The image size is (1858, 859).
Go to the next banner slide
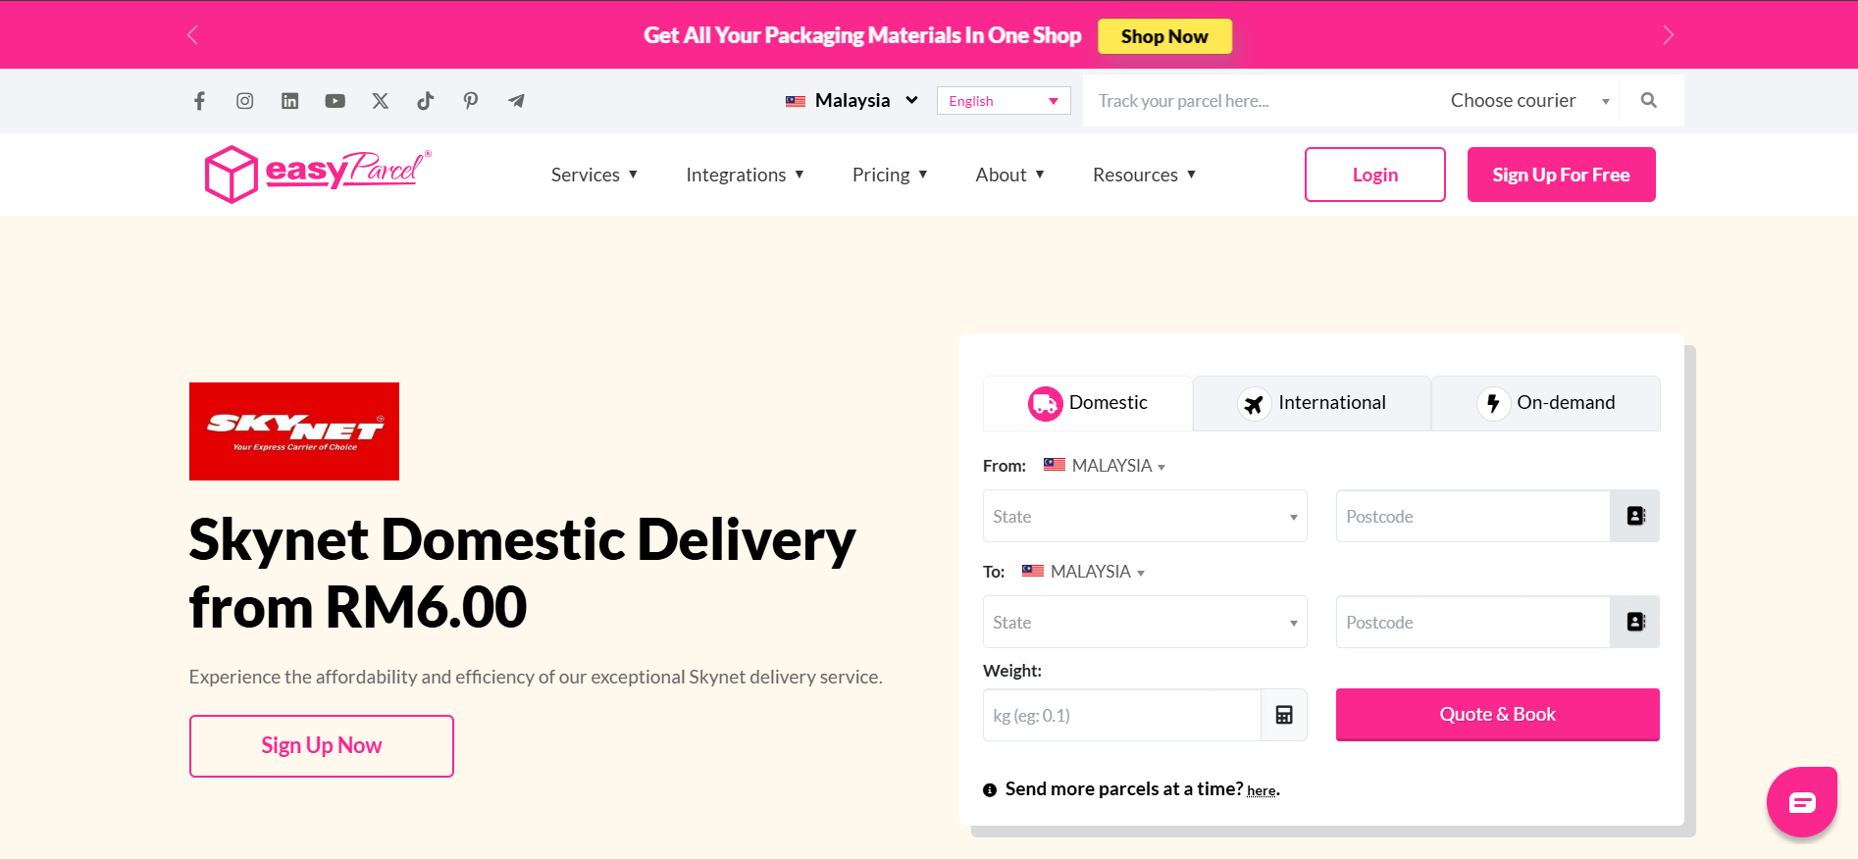[1668, 35]
